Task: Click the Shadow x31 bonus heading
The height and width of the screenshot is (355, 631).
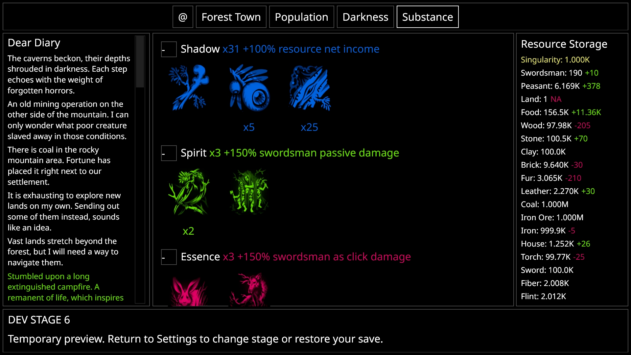Action: coord(280,49)
